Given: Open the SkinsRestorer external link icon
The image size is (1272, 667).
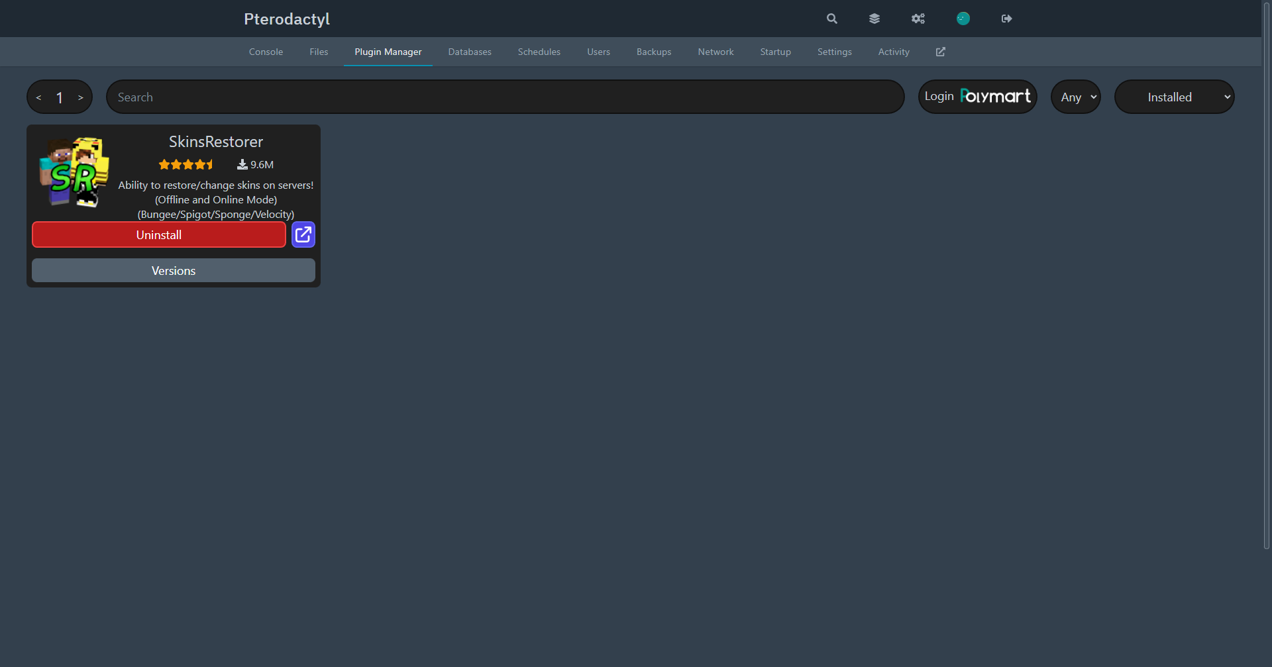Looking at the screenshot, I should tap(303, 234).
